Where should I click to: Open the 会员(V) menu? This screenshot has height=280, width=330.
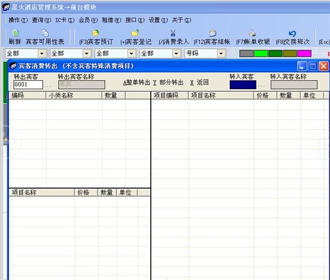coord(88,20)
